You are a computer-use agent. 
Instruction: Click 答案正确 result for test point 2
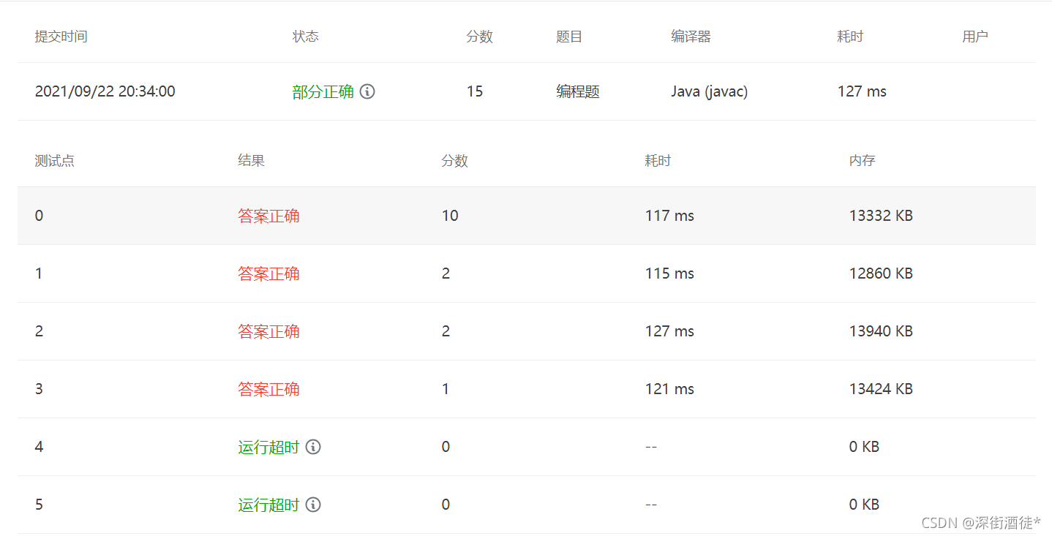268,331
